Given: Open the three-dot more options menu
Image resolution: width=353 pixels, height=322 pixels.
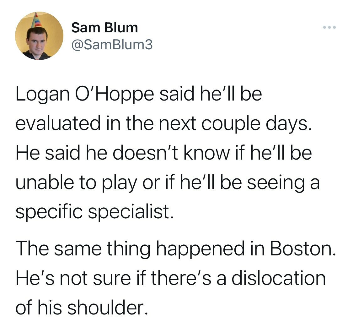Looking at the screenshot, I should (x=329, y=28).
